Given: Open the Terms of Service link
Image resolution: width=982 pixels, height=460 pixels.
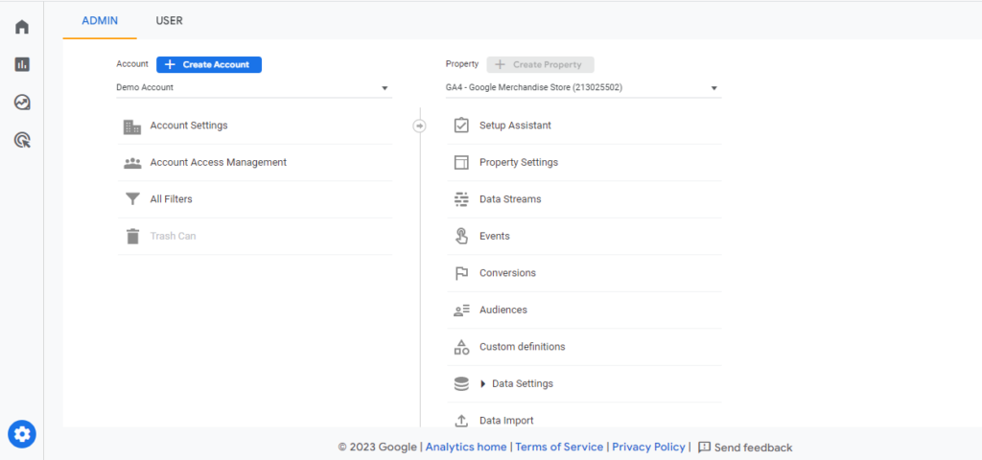Looking at the screenshot, I should (559, 448).
